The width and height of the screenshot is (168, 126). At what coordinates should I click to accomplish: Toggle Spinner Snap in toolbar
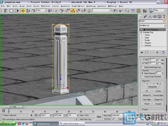(83, 11)
